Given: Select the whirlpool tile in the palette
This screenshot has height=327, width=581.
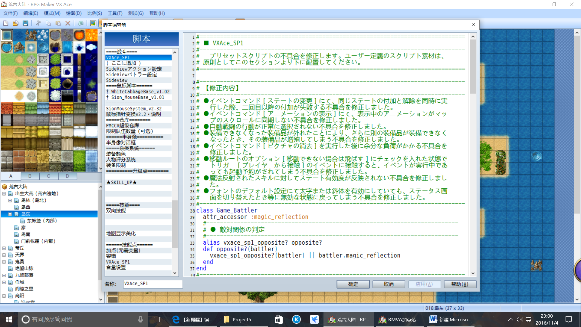Looking at the screenshot, I should tap(43, 47).
